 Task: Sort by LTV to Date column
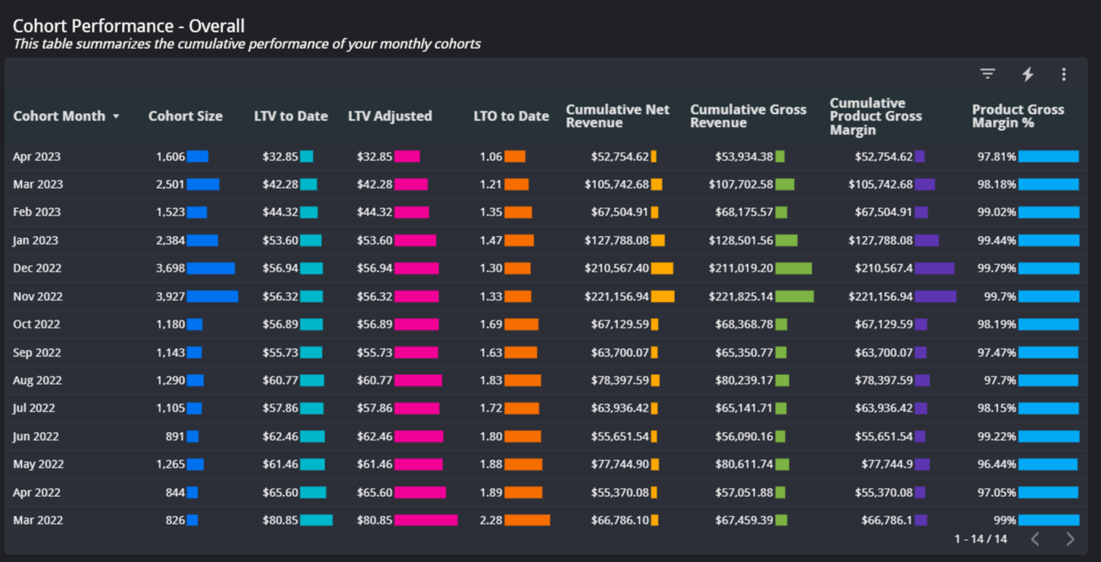(290, 116)
